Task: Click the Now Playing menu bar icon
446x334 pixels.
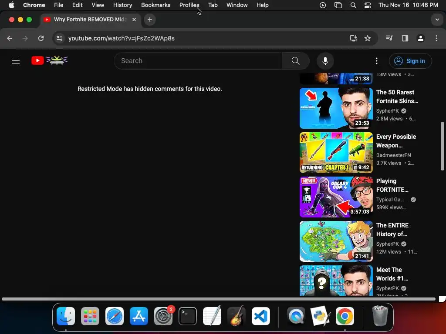Action: (x=323, y=5)
